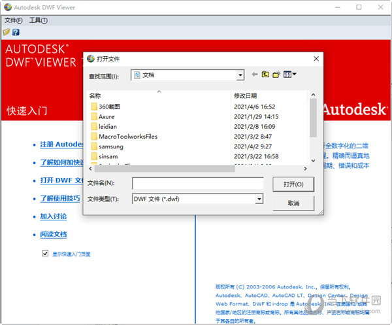
Task: Open the view menu icon in dialog
Action: 289,75
